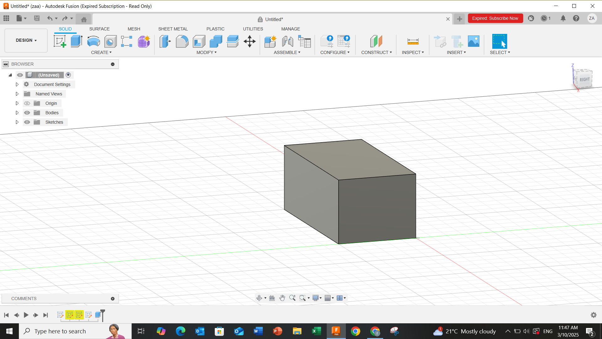Hide the Sketches folder
This screenshot has height=339, width=602.
tap(27, 122)
